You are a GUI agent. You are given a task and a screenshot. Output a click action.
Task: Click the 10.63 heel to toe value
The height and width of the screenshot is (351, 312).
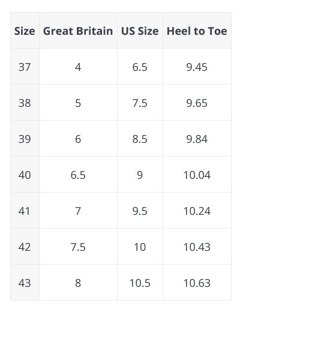[x=197, y=283]
